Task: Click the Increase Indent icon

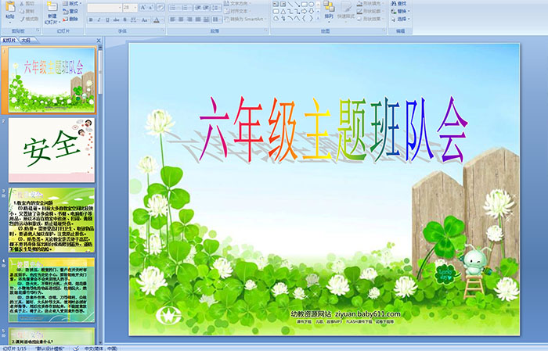Action: click(x=206, y=8)
